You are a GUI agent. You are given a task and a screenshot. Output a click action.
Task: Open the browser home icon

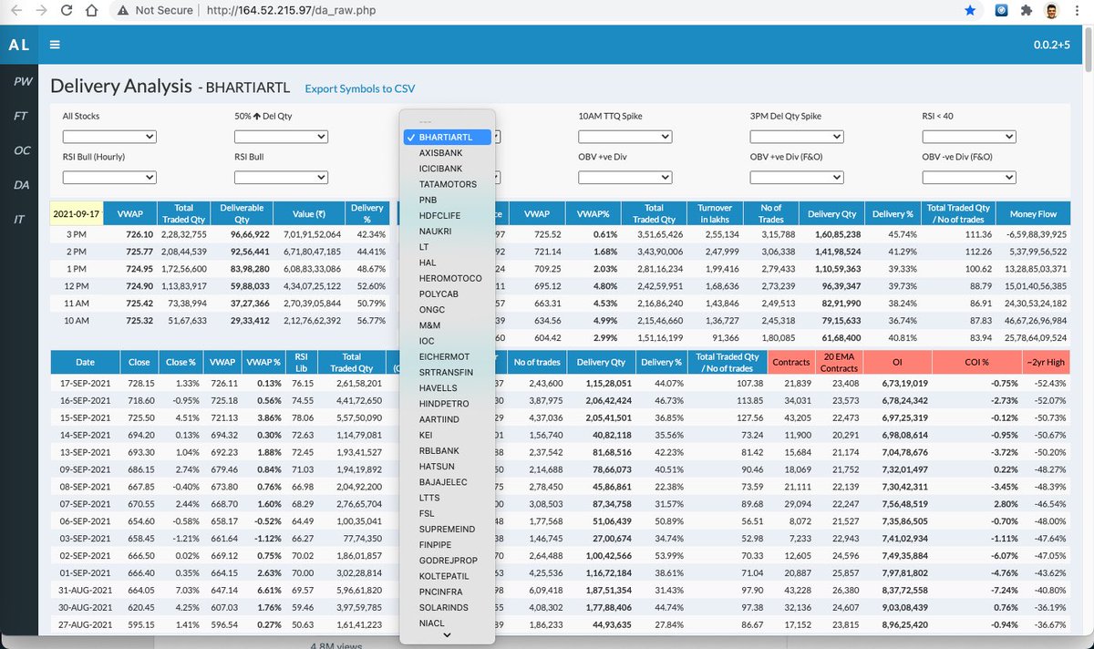click(x=92, y=10)
